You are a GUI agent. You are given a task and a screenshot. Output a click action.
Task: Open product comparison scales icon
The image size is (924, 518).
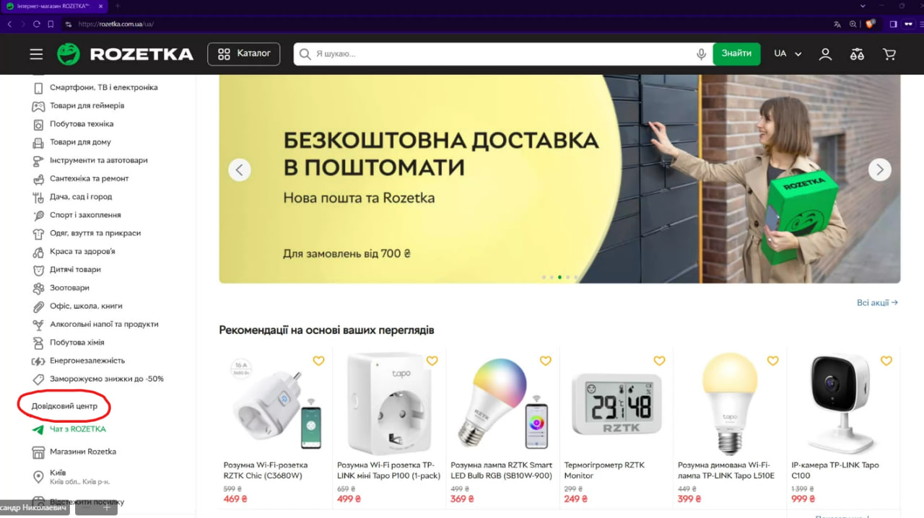click(x=857, y=54)
